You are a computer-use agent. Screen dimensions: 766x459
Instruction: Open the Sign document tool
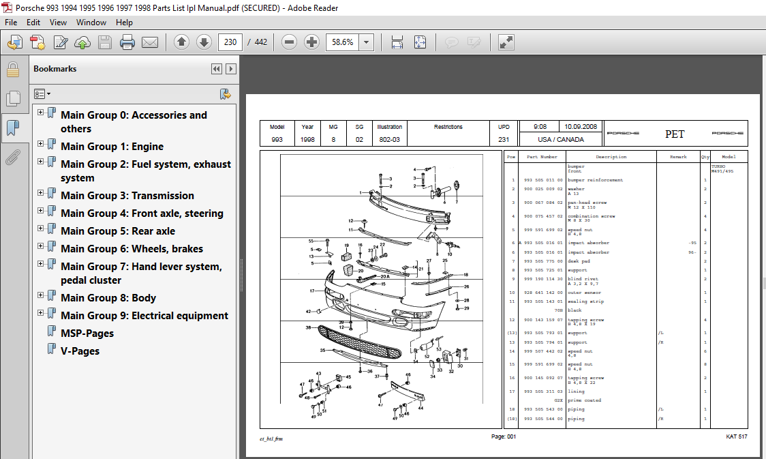(60, 42)
